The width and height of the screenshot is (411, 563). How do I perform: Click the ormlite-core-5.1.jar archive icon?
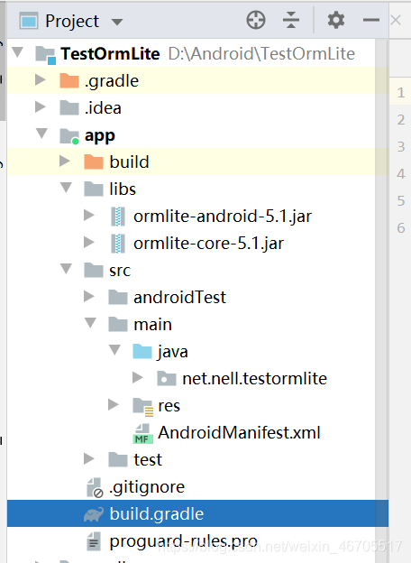pos(118,244)
